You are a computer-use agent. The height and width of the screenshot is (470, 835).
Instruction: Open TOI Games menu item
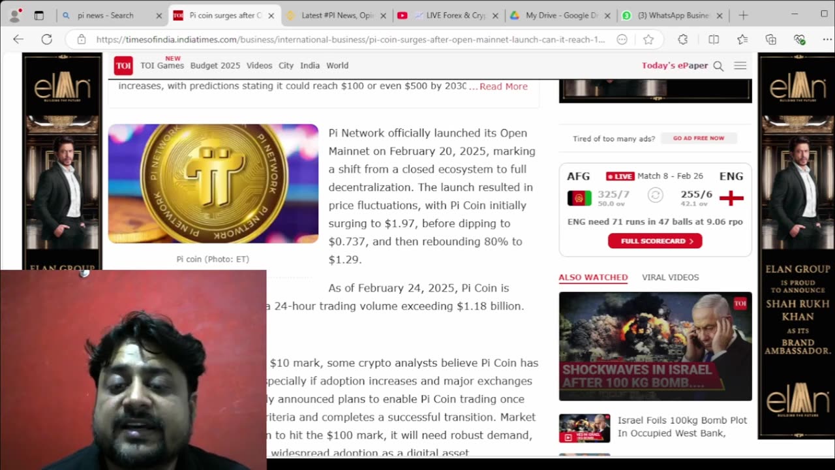point(162,65)
